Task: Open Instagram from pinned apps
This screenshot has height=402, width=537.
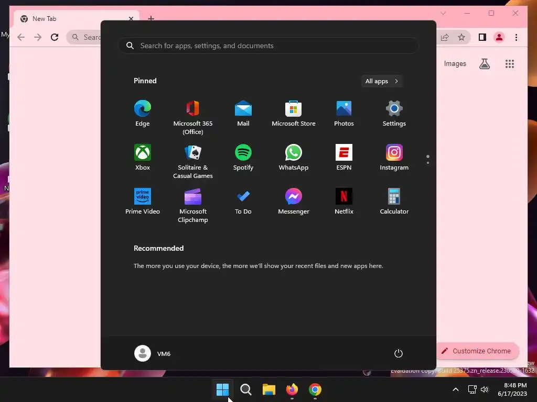Action: [394, 157]
